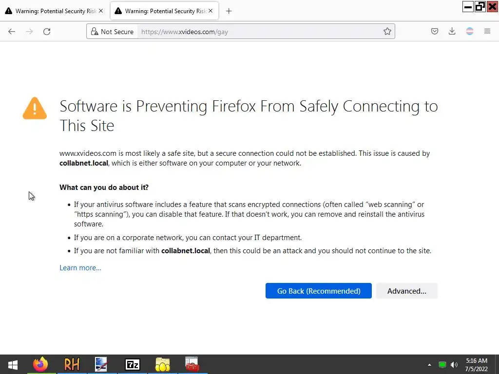Click the green network tray icon

pos(442,365)
